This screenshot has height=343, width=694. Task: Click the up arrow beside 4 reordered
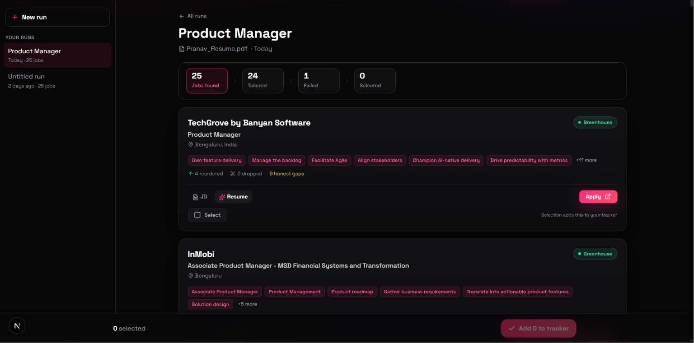(191, 174)
